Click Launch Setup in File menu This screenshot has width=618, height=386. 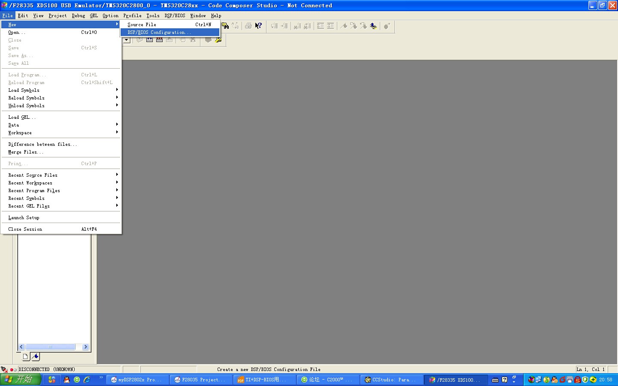61,217
